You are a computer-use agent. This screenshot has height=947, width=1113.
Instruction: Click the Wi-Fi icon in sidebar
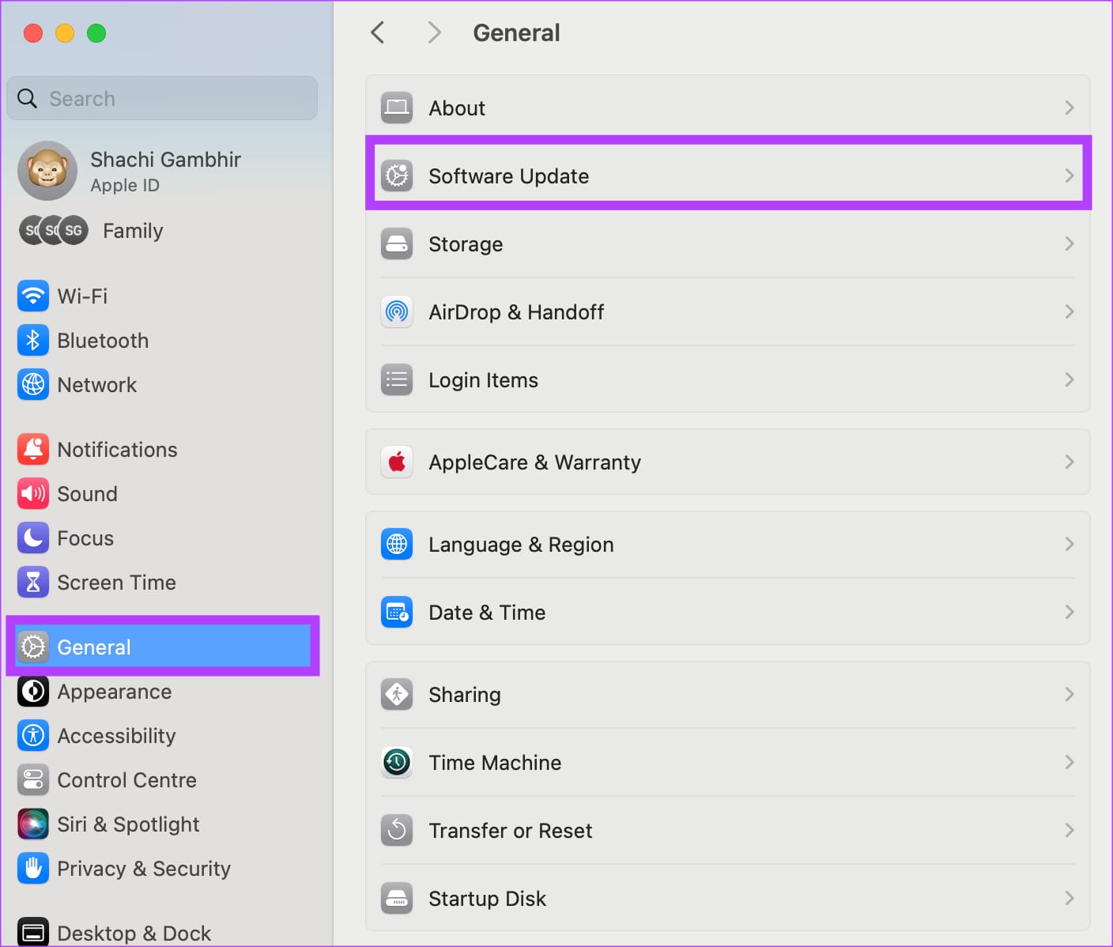click(33, 296)
